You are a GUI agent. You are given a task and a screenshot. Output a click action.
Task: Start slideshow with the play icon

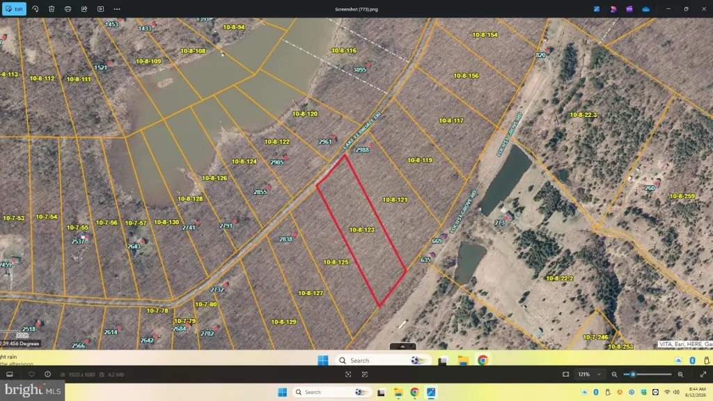100,8
